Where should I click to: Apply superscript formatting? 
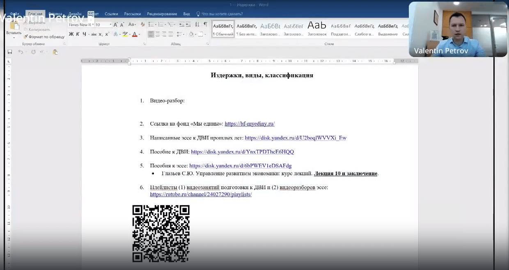[107, 34]
